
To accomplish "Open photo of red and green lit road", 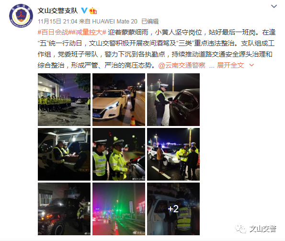I will (119, 209).
